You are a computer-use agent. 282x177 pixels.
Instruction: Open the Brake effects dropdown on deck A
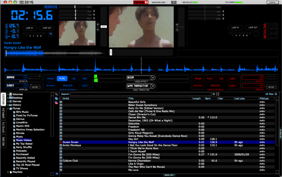point(26,77)
